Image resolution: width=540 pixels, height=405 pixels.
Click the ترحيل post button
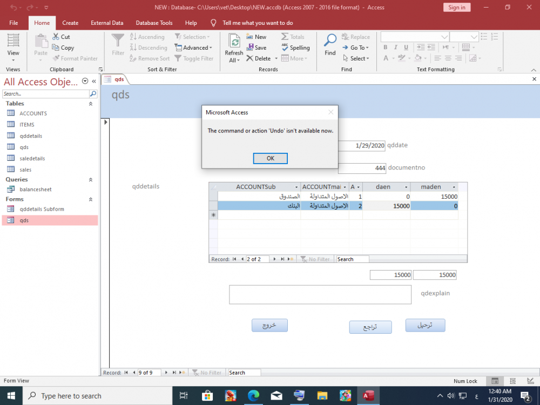[426, 325]
